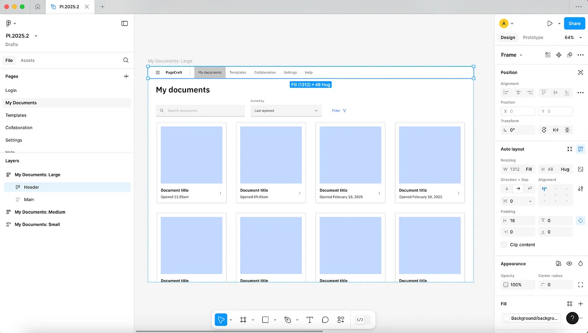Toggle Dev Mode switch in toolbar
Image resolution: width=588 pixels, height=333 pixels.
(x=363, y=320)
